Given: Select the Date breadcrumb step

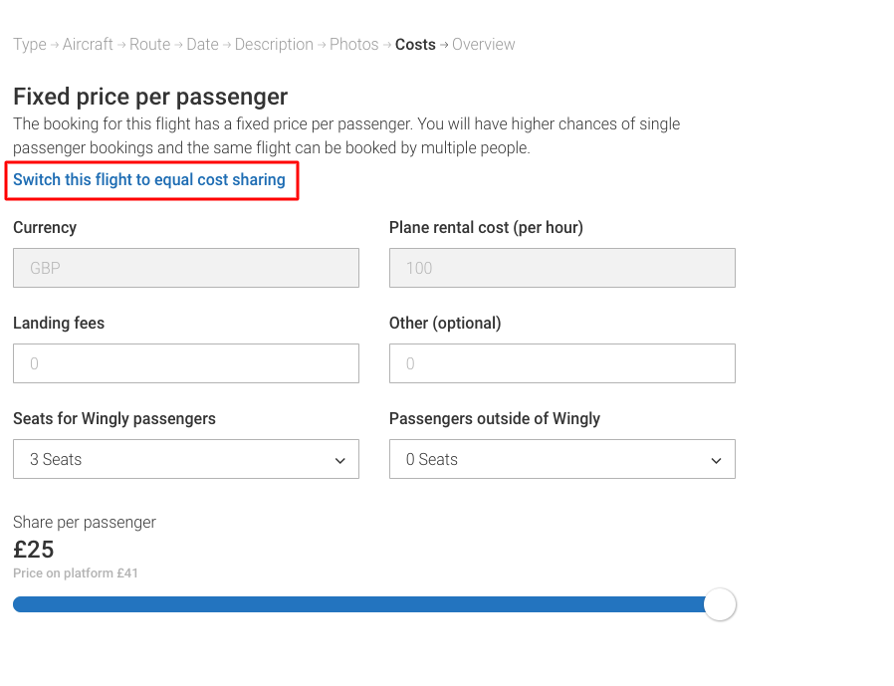Looking at the screenshot, I should [202, 45].
